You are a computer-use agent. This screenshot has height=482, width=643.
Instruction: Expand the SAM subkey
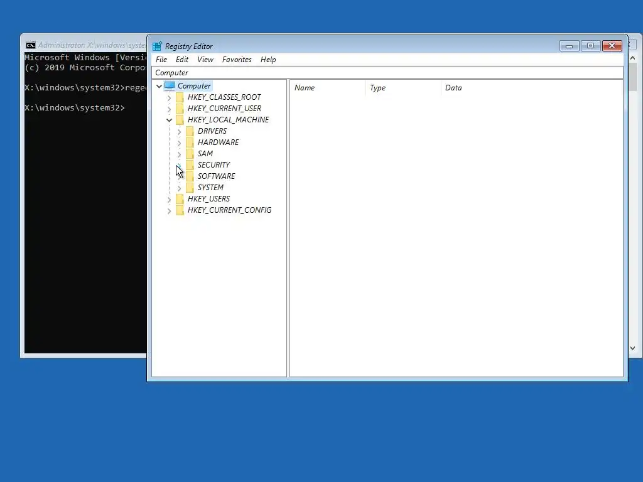[x=179, y=154]
